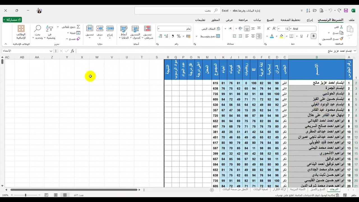
Task: Click the Format Painter (نسخ التنسيق) brush icon
Action: 341,39
